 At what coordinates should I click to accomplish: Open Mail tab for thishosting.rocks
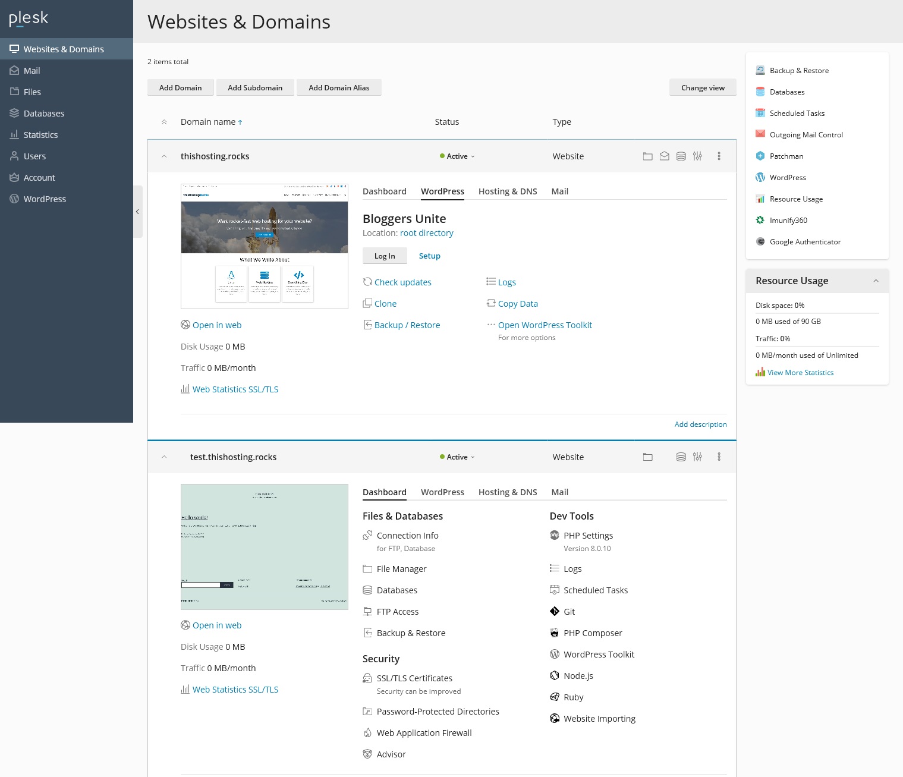tap(560, 191)
